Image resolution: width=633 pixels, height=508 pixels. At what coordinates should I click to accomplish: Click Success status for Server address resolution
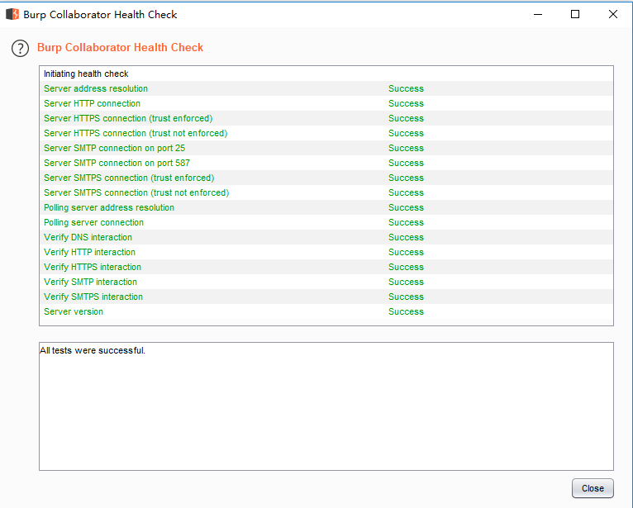pos(406,88)
